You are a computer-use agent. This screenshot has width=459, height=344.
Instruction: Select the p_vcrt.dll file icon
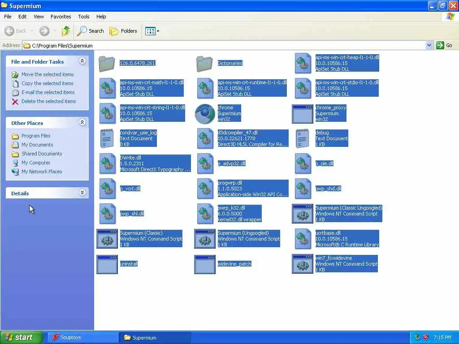point(108,189)
